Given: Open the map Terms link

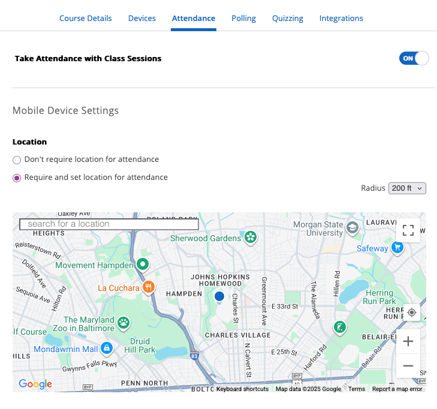Looking at the screenshot, I should coord(357,389).
